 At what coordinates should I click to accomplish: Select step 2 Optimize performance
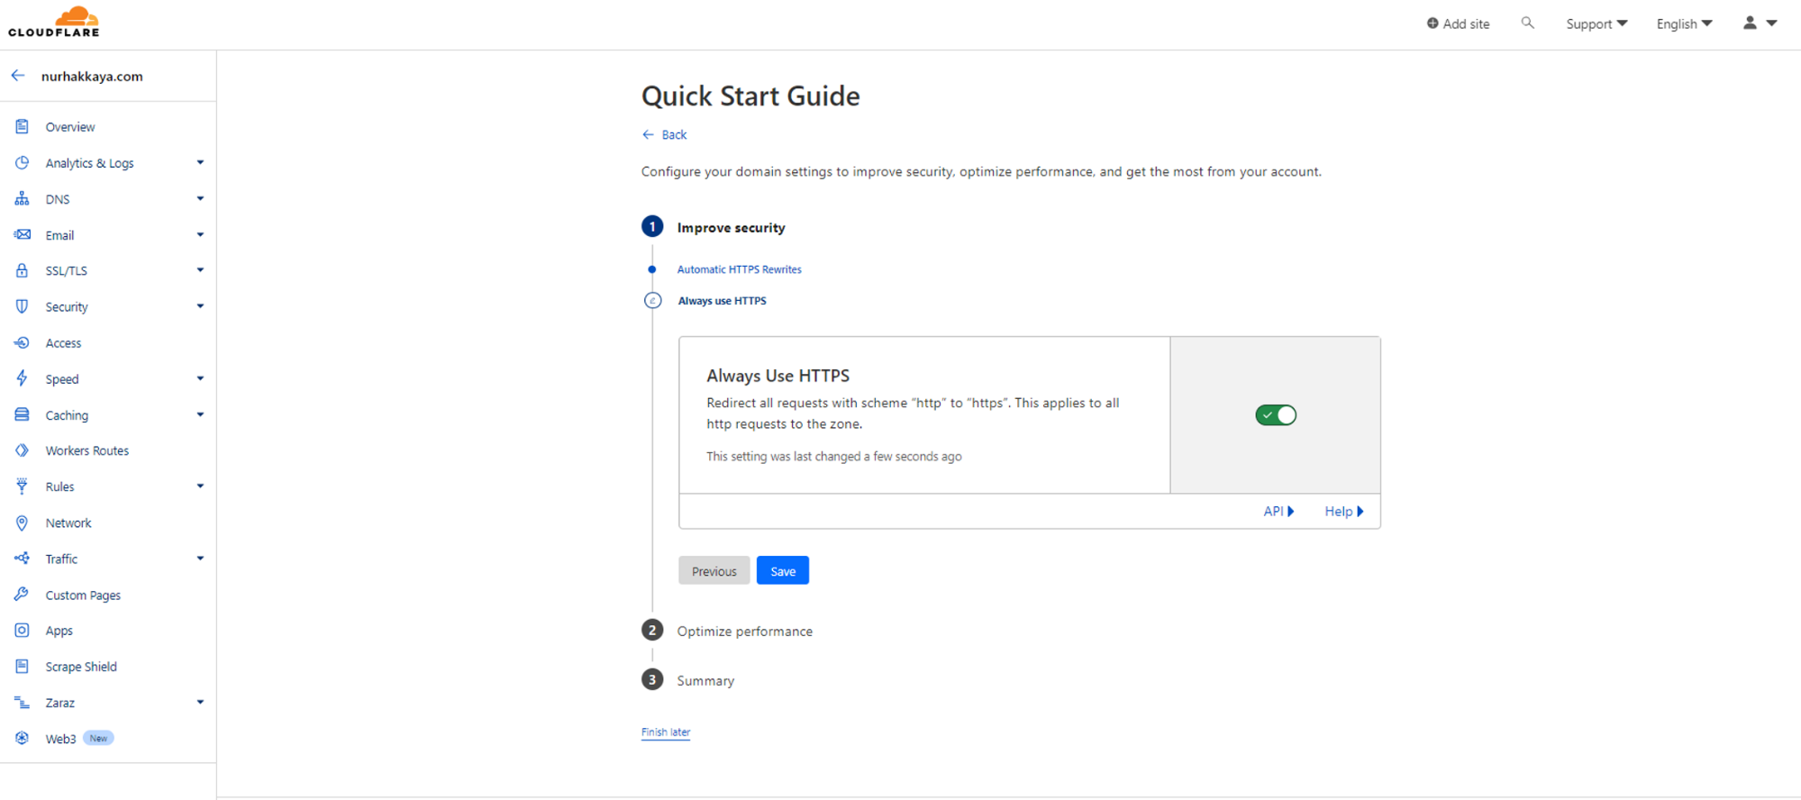click(744, 631)
